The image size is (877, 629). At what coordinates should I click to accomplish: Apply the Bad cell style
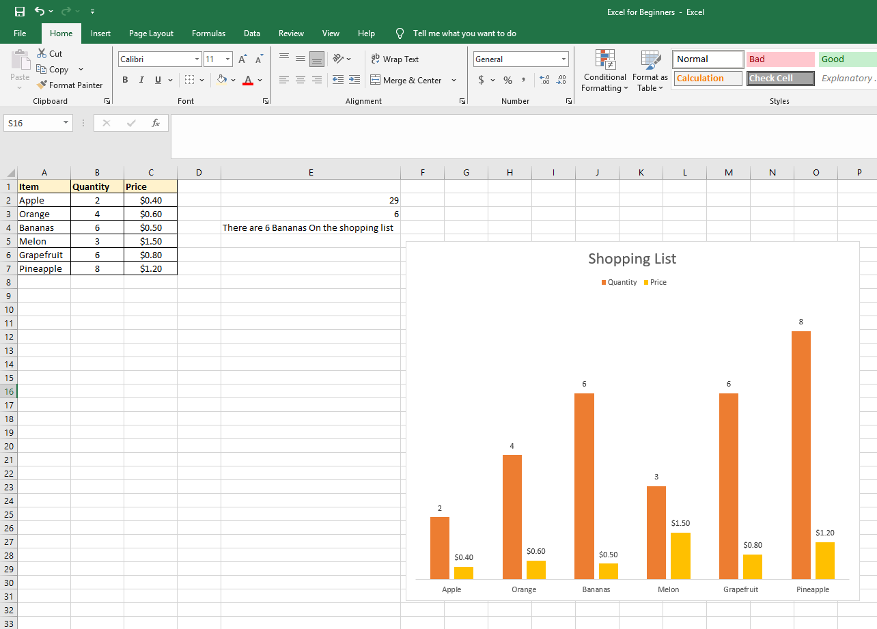coord(781,59)
